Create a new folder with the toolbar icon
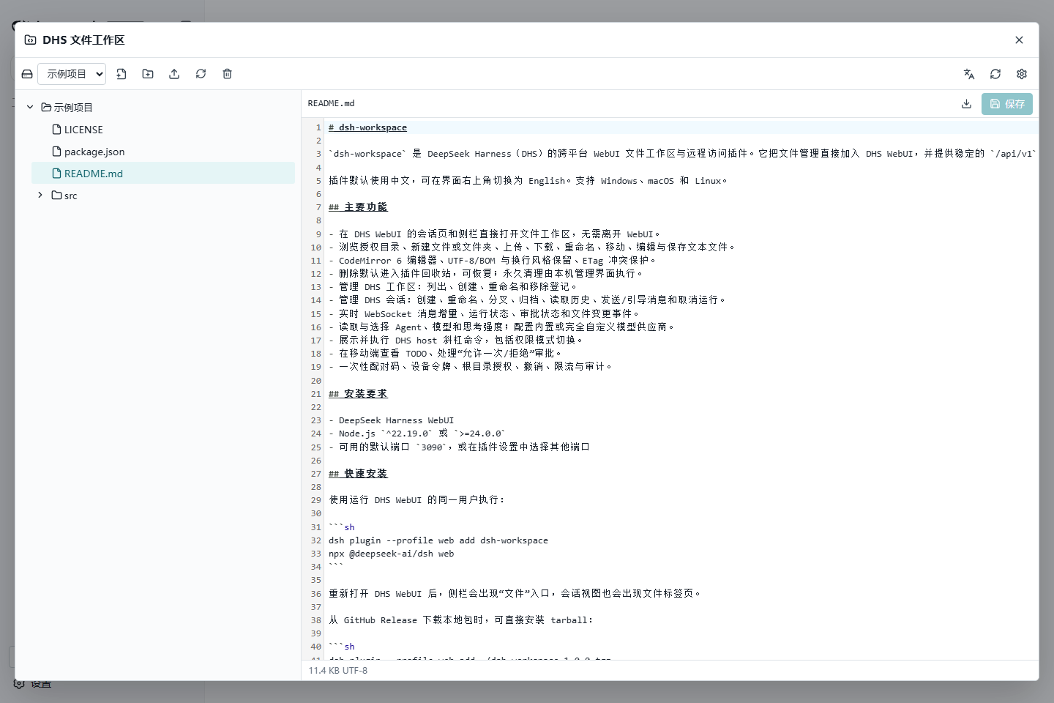Image resolution: width=1054 pixels, height=703 pixels. pos(148,74)
